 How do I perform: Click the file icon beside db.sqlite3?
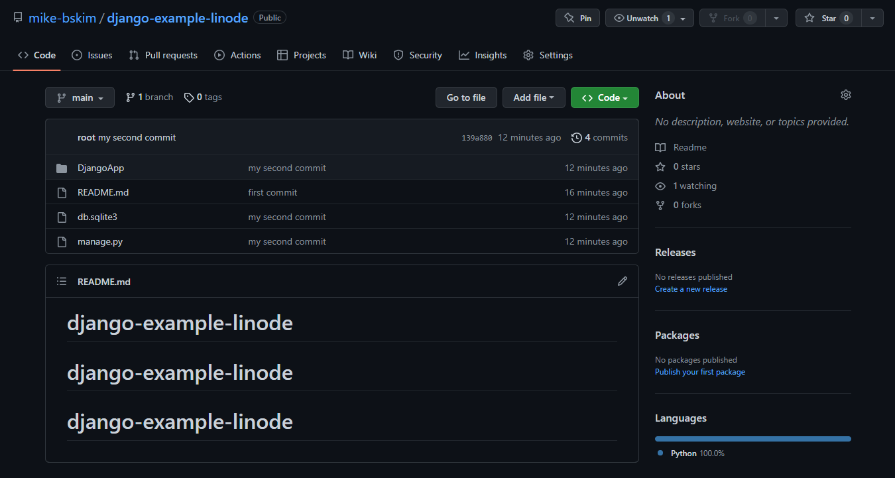(62, 217)
